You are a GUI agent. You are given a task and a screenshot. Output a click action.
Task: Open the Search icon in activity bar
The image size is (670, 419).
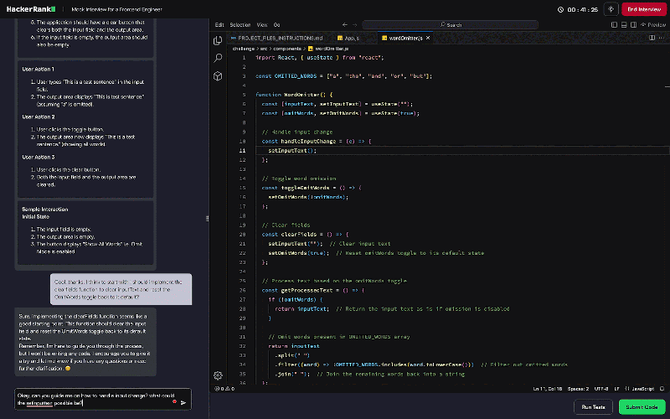point(218,58)
